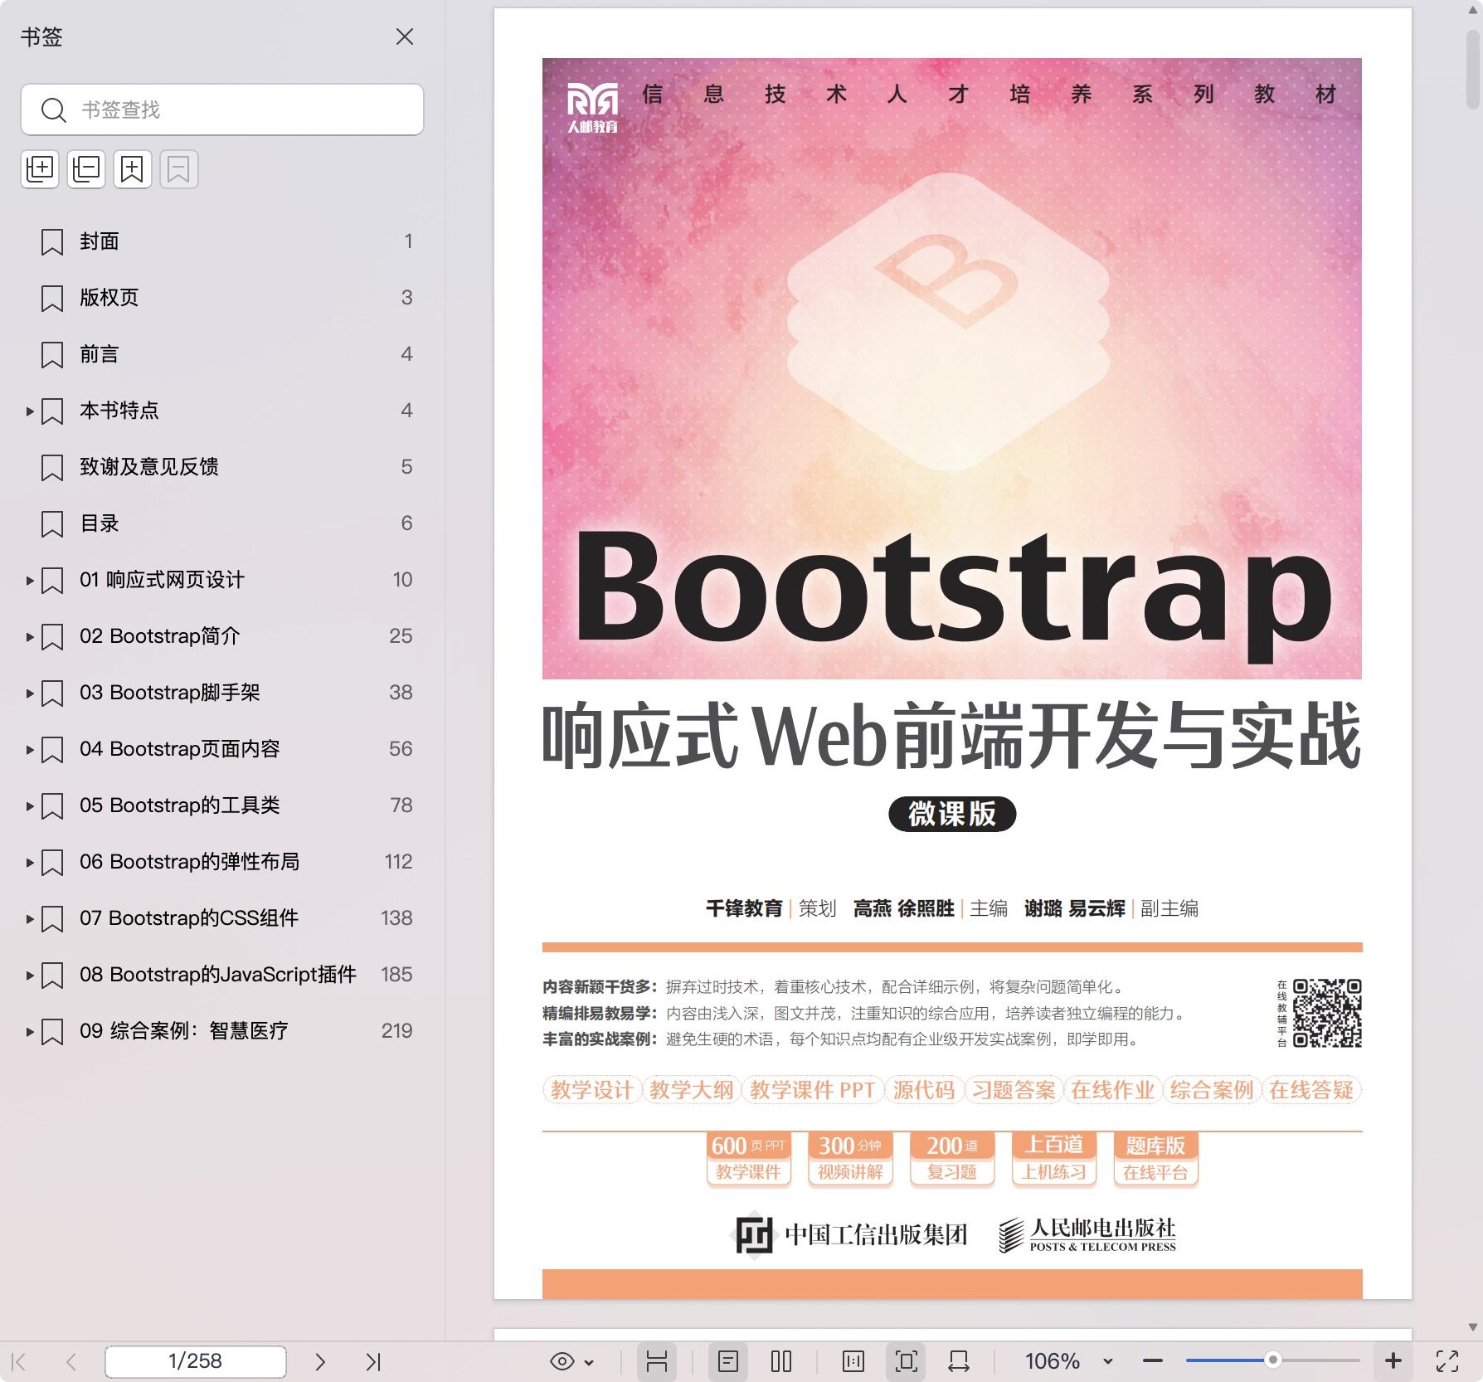Select the 09 综合案例:智慧医疗 bookmark text
Screen dimensions: 1483x1382
tap(184, 1031)
